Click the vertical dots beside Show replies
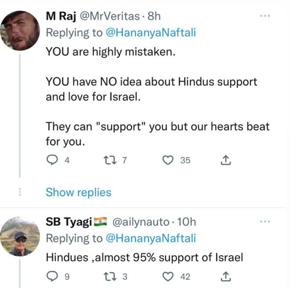Viewport: 291px width, 288px height. pos(19,192)
